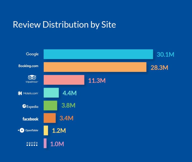This screenshot has width=192, height=162.
Task: Select the teal Hotels.com bar
Action: [51, 93]
